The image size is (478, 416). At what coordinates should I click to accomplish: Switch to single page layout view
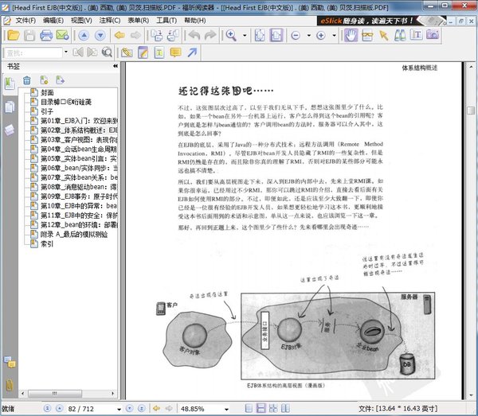tap(249, 408)
